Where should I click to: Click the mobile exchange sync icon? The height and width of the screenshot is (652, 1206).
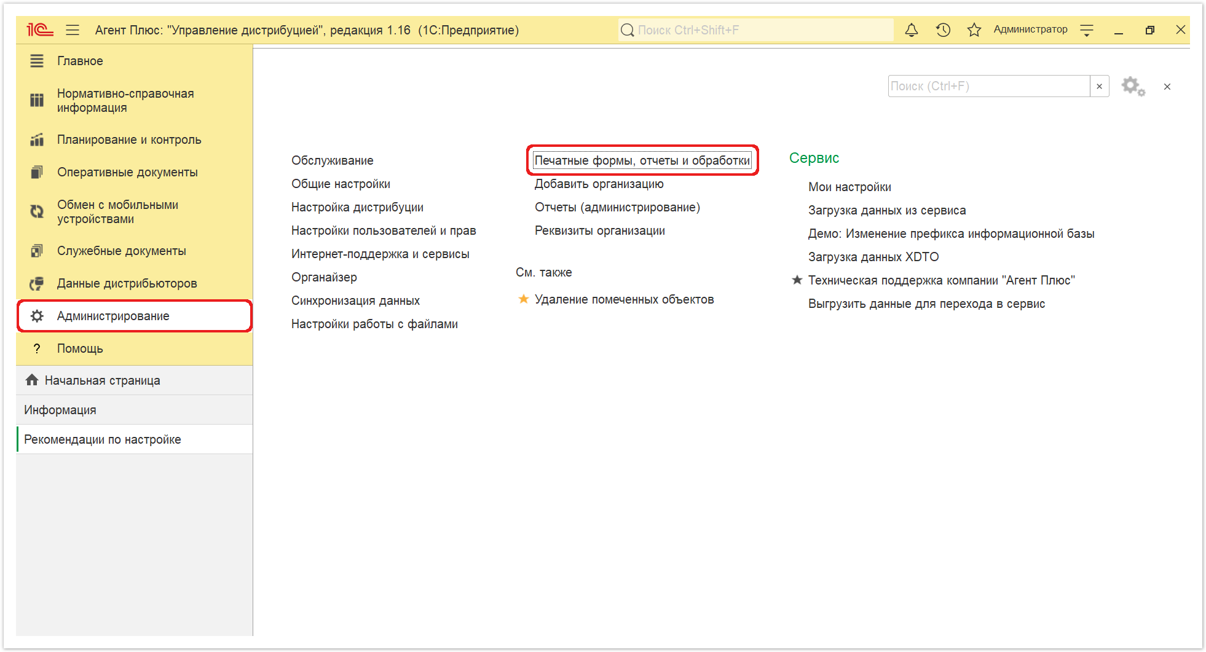(37, 211)
